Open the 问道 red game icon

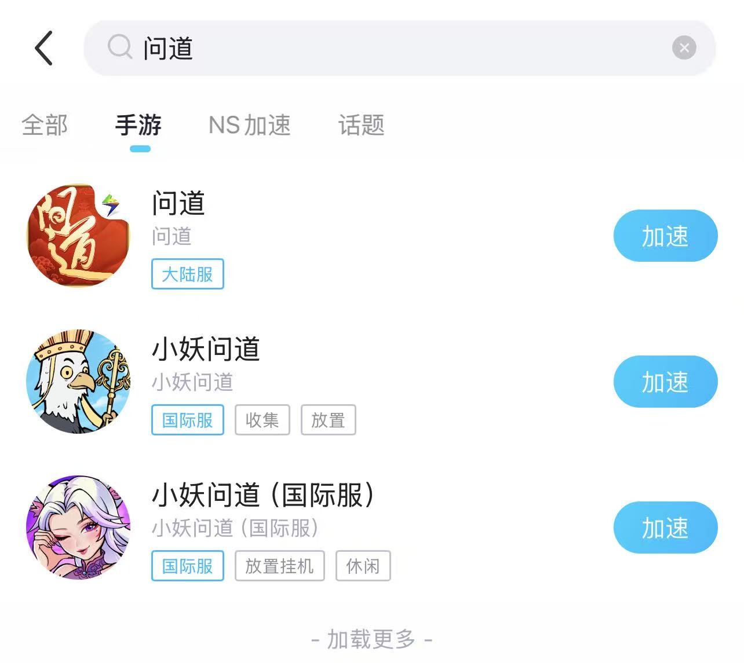78,236
